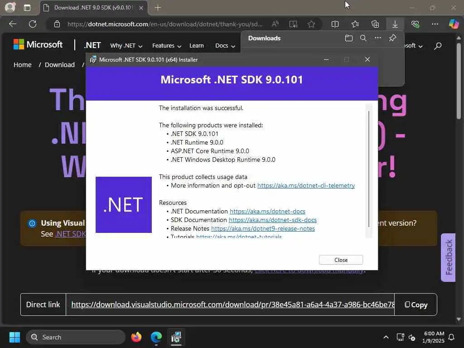This screenshot has width=464, height=348.
Task: Open the clock showing 6:00 AM
Action: (434, 337)
